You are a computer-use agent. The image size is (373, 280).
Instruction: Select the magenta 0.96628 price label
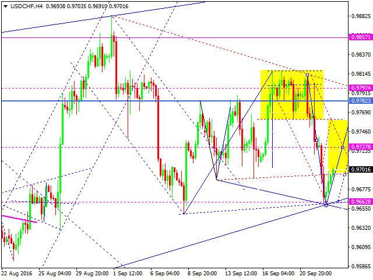tap(361, 201)
